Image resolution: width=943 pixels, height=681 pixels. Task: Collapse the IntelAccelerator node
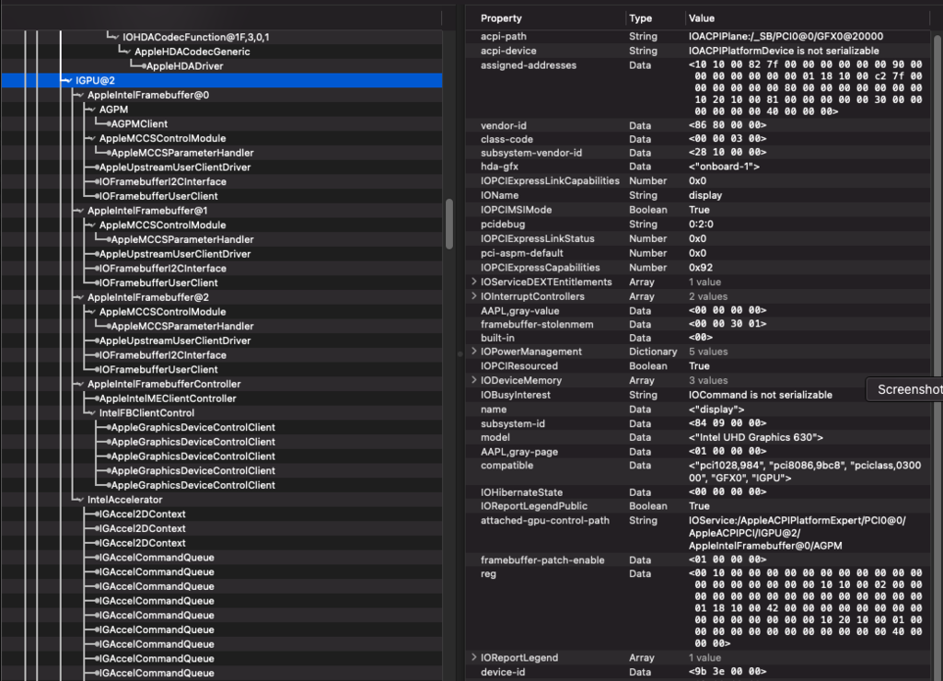79,500
